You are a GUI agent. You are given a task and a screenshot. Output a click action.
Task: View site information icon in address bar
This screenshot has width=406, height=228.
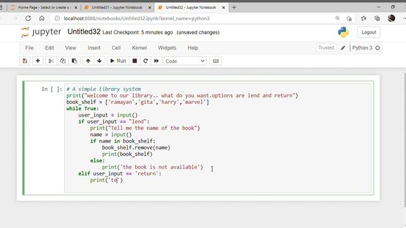57,18
